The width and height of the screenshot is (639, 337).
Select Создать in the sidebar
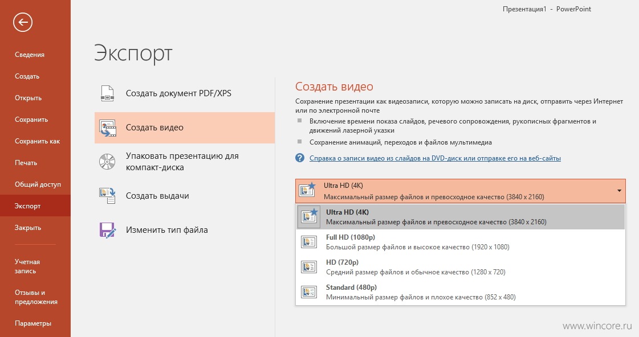tap(27, 76)
